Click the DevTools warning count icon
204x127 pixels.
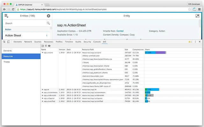point(190,42)
